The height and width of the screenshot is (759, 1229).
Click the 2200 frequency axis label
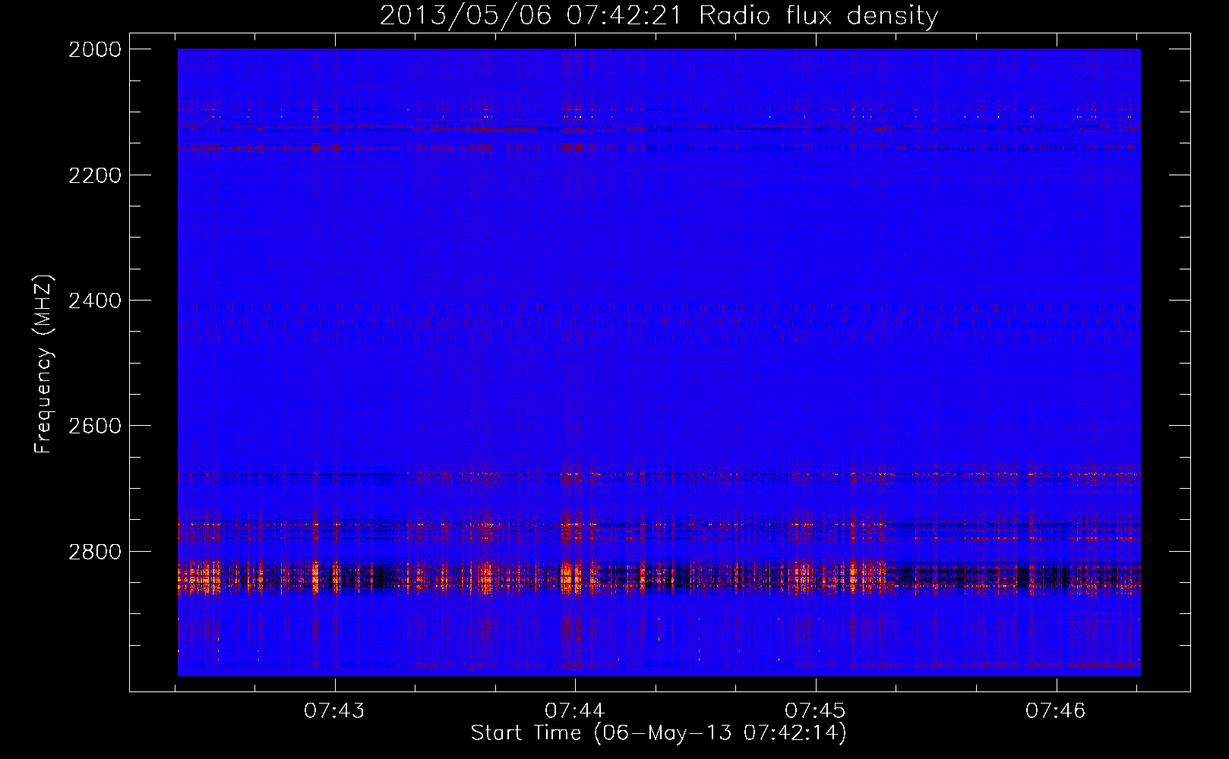[x=94, y=175]
